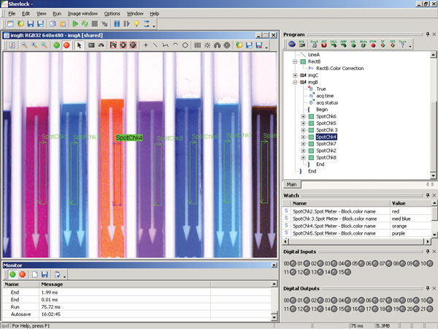Select the bullseye ROI tool in image window

(x=227, y=45)
